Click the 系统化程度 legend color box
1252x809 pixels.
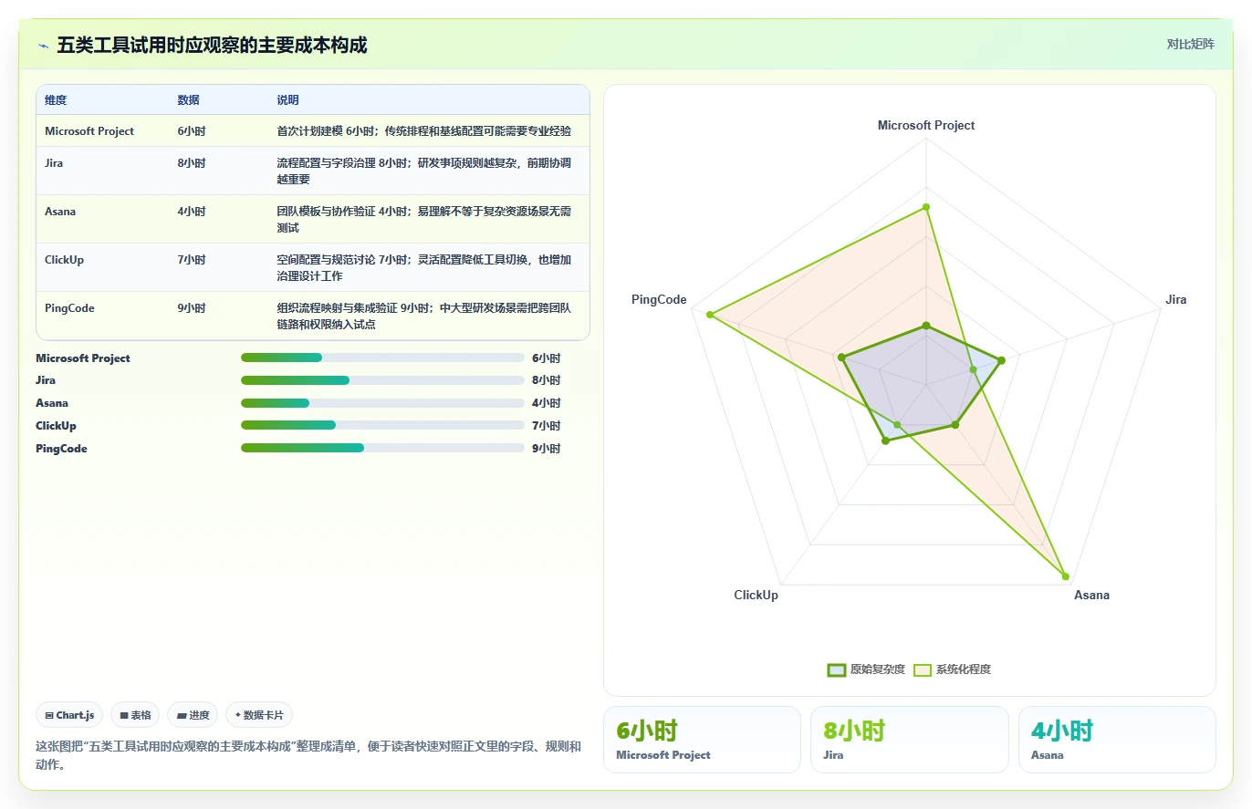click(923, 669)
